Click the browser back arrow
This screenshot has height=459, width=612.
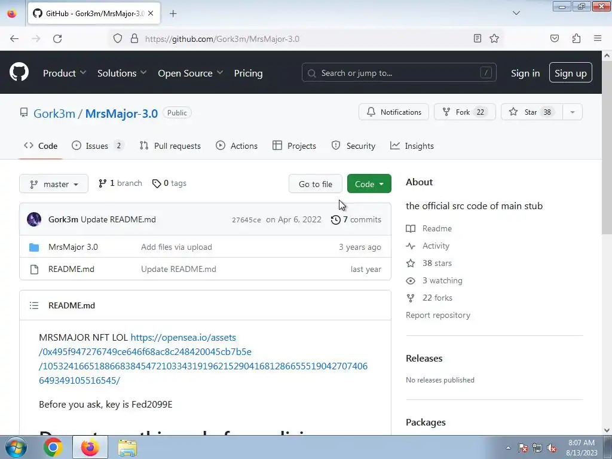coord(14,39)
